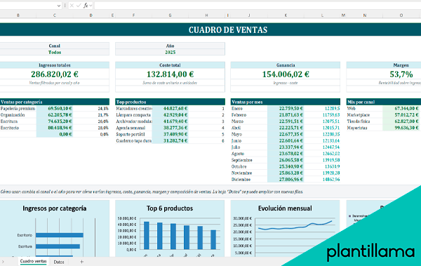Select the Papelería premium cell
Screen dimensions: 421x266
click(18, 109)
